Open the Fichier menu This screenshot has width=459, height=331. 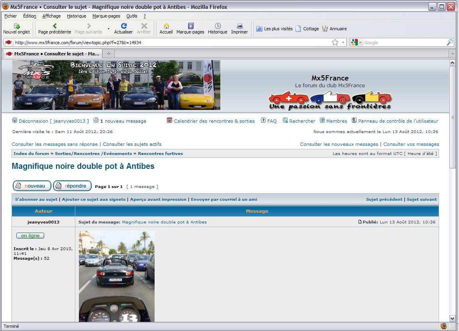(10, 16)
